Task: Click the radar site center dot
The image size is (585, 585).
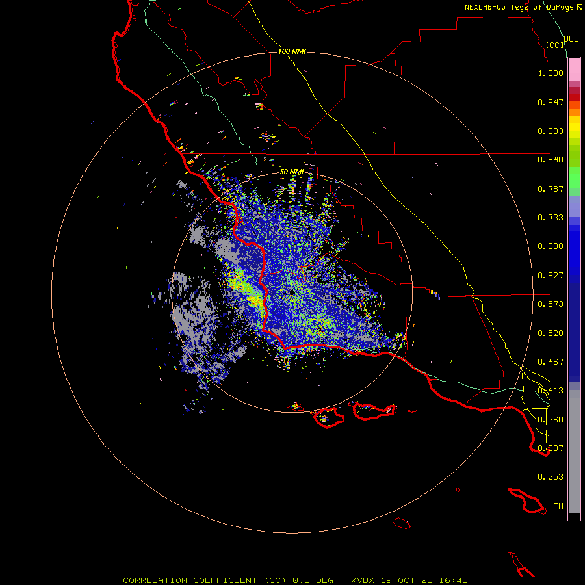Action: click(x=292, y=293)
